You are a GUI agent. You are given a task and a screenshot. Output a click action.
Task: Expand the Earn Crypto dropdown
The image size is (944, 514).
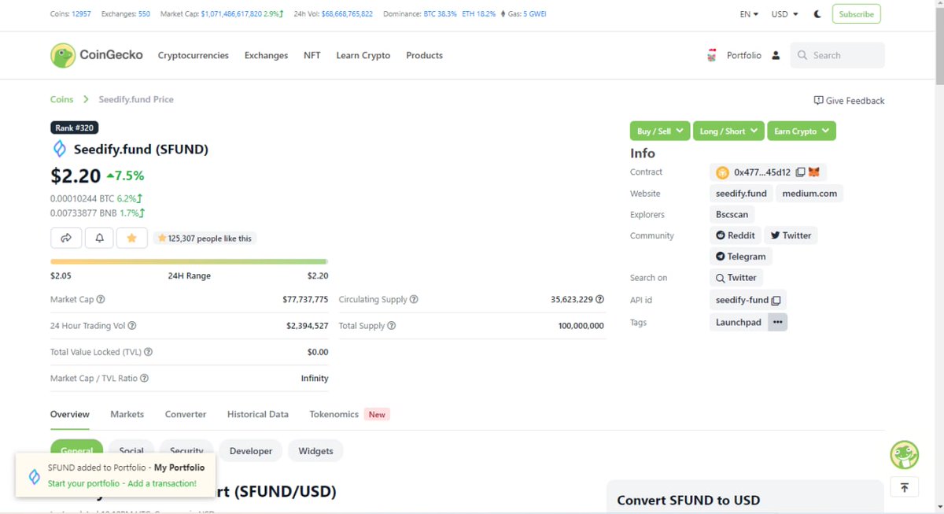(802, 131)
